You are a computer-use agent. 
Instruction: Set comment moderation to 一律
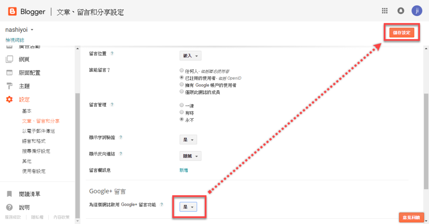tap(182, 106)
